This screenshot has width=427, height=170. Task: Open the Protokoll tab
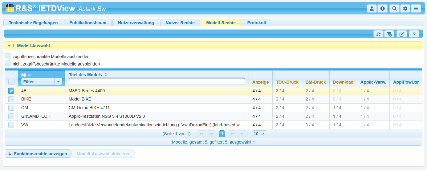pyautogui.click(x=256, y=23)
